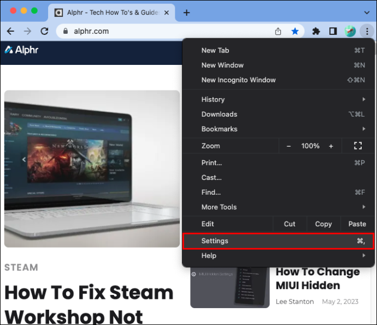
Task: Click the tab search chevron
Action: pyautogui.click(x=367, y=13)
